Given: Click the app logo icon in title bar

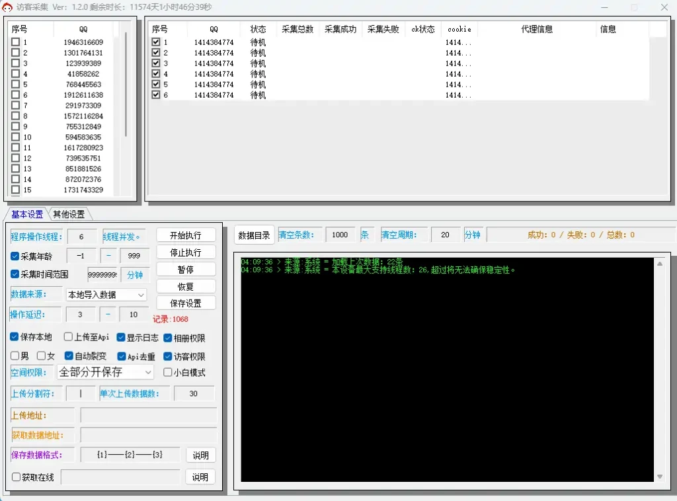Looking at the screenshot, I should point(7,7).
